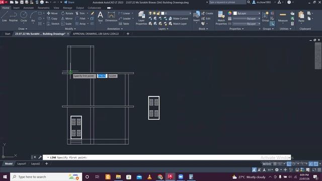Select the Dimension tool

111,17
